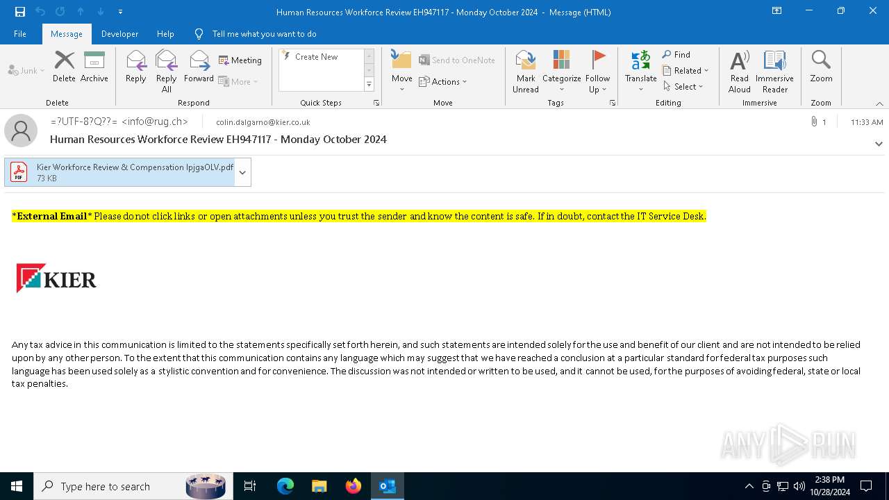
Task: Open the Outlook taskbar button
Action: click(388, 486)
